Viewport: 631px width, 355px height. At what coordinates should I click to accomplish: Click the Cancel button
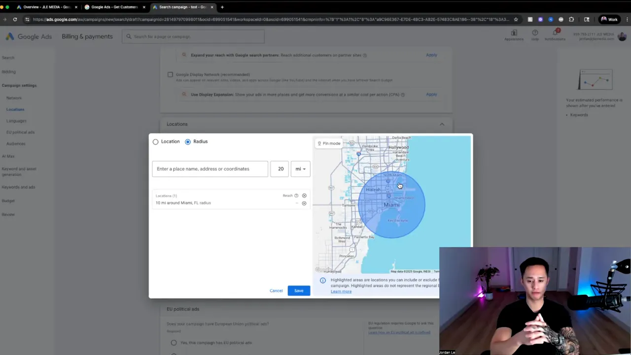click(x=276, y=291)
